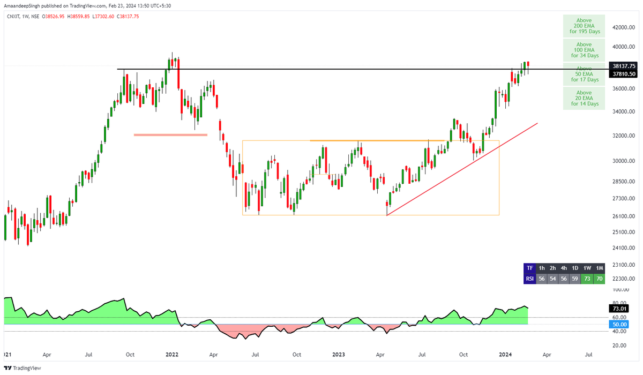Click the 30000.00 price axis value
643x375 pixels.
click(x=624, y=161)
